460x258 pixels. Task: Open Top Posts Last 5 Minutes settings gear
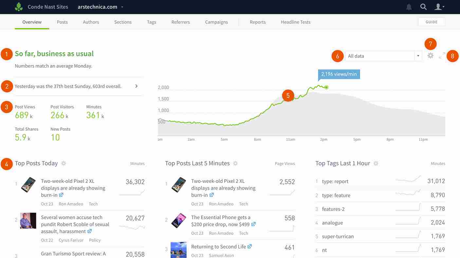(235, 163)
